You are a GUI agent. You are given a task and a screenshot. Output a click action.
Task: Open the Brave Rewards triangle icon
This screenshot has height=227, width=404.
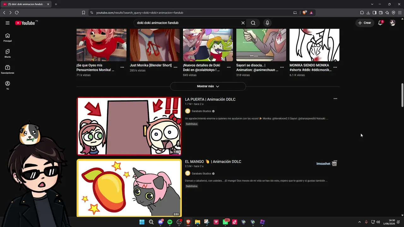coord(311,13)
